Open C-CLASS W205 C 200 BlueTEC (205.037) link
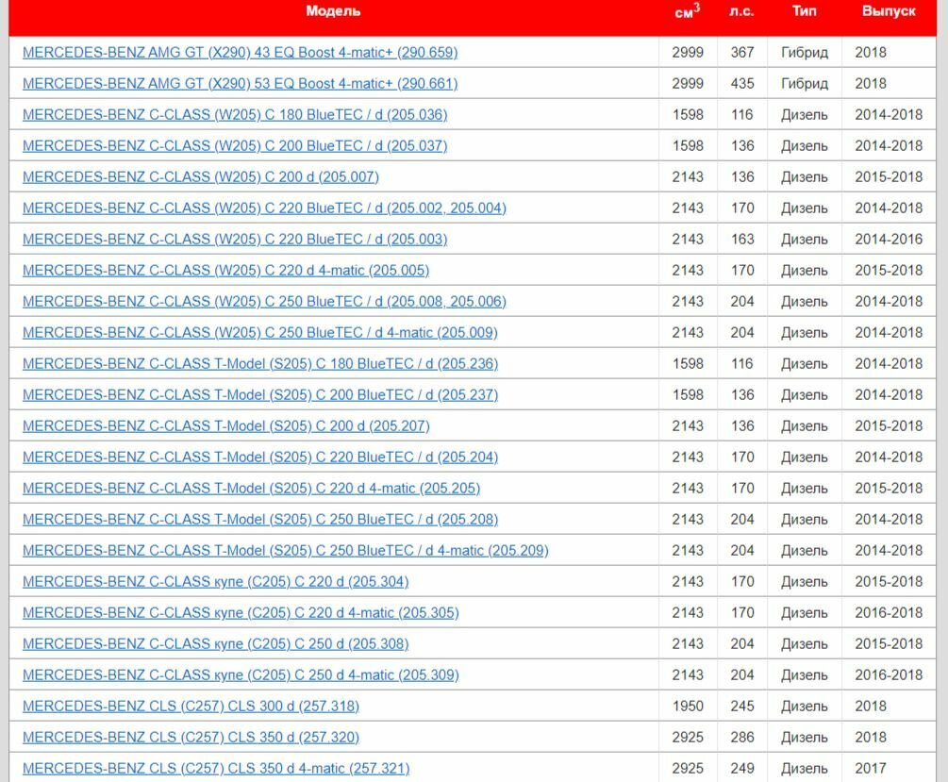Screen dimensions: 948x782 click(x=235, y=146)
